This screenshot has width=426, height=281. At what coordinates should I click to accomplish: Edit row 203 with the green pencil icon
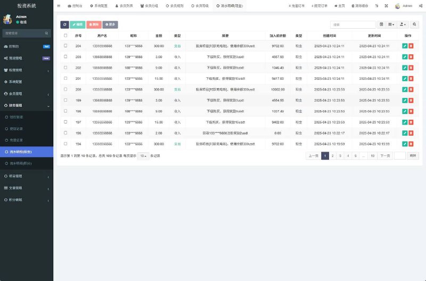[405, 57]
